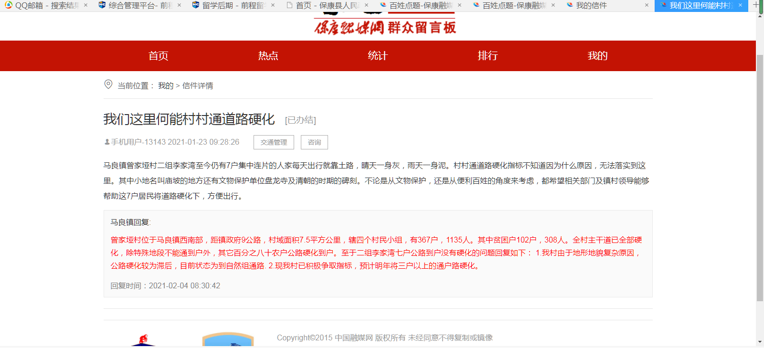Open 热点 in the red navigation bar
Screen dimensions: 764x348
click(268, 56)
